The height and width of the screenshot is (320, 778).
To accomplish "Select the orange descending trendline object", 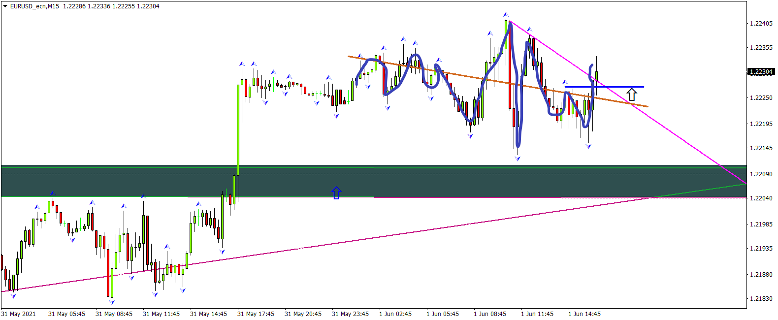I will click(498, 81).
